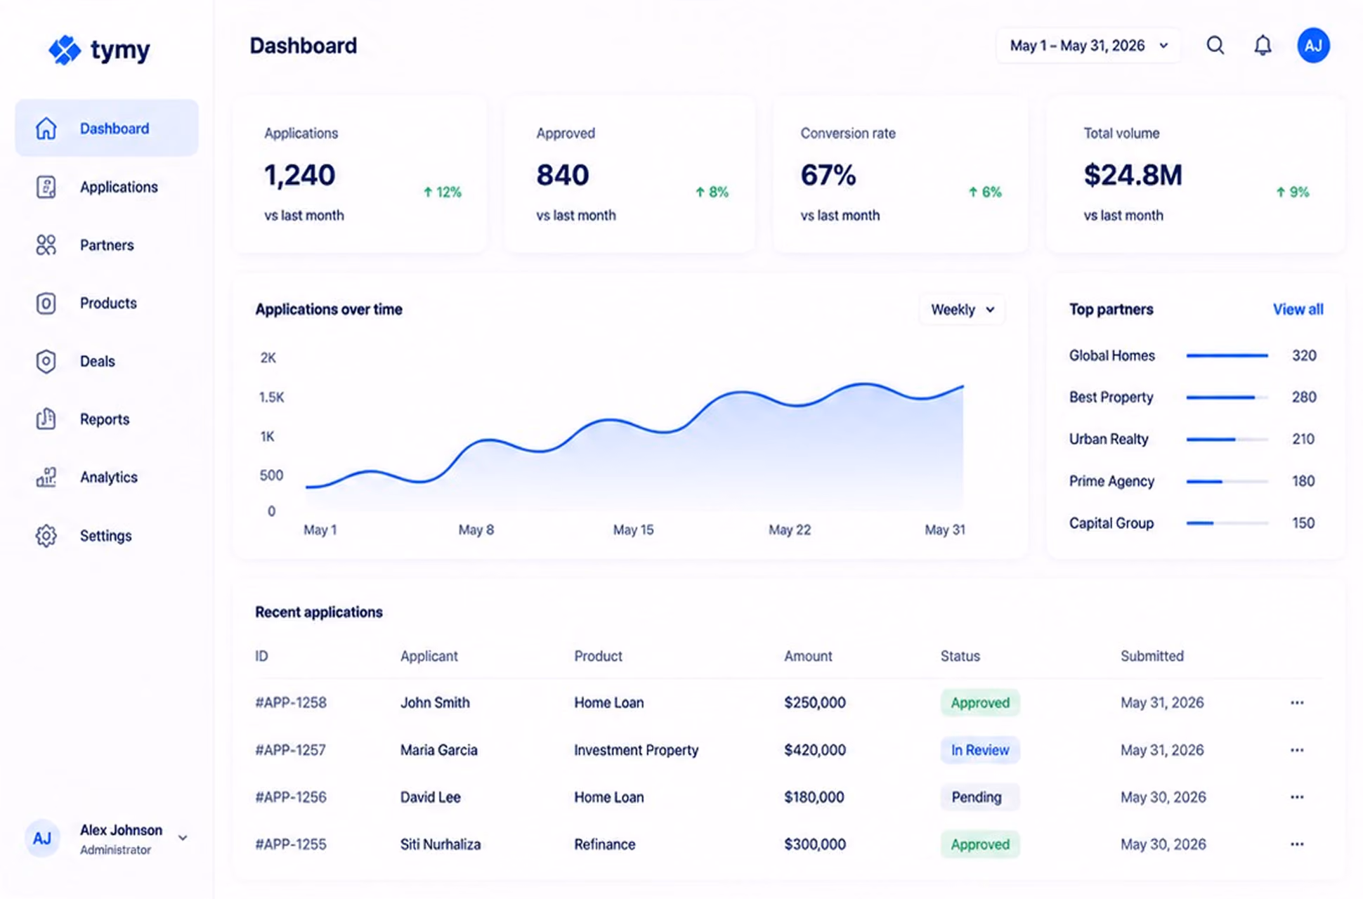Open the Reports menu item

(107, 419)
